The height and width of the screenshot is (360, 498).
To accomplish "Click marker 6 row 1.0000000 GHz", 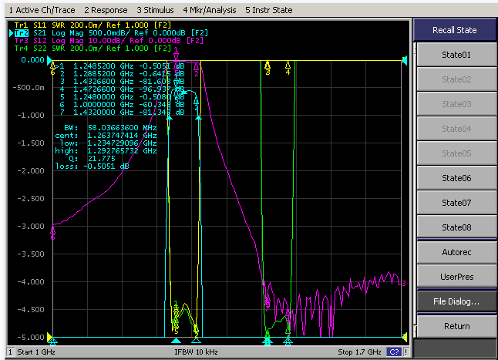I will point(121,105).
